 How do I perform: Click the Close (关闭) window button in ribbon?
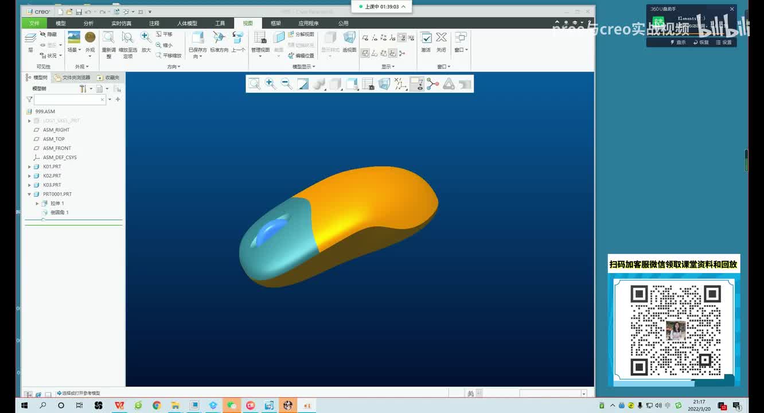pos(441,42)
